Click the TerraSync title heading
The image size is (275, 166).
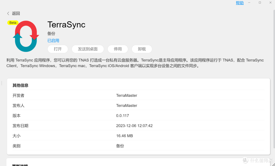[66, 24]
